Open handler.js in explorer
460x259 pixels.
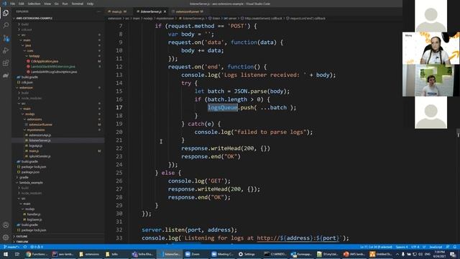coord(34,214)
